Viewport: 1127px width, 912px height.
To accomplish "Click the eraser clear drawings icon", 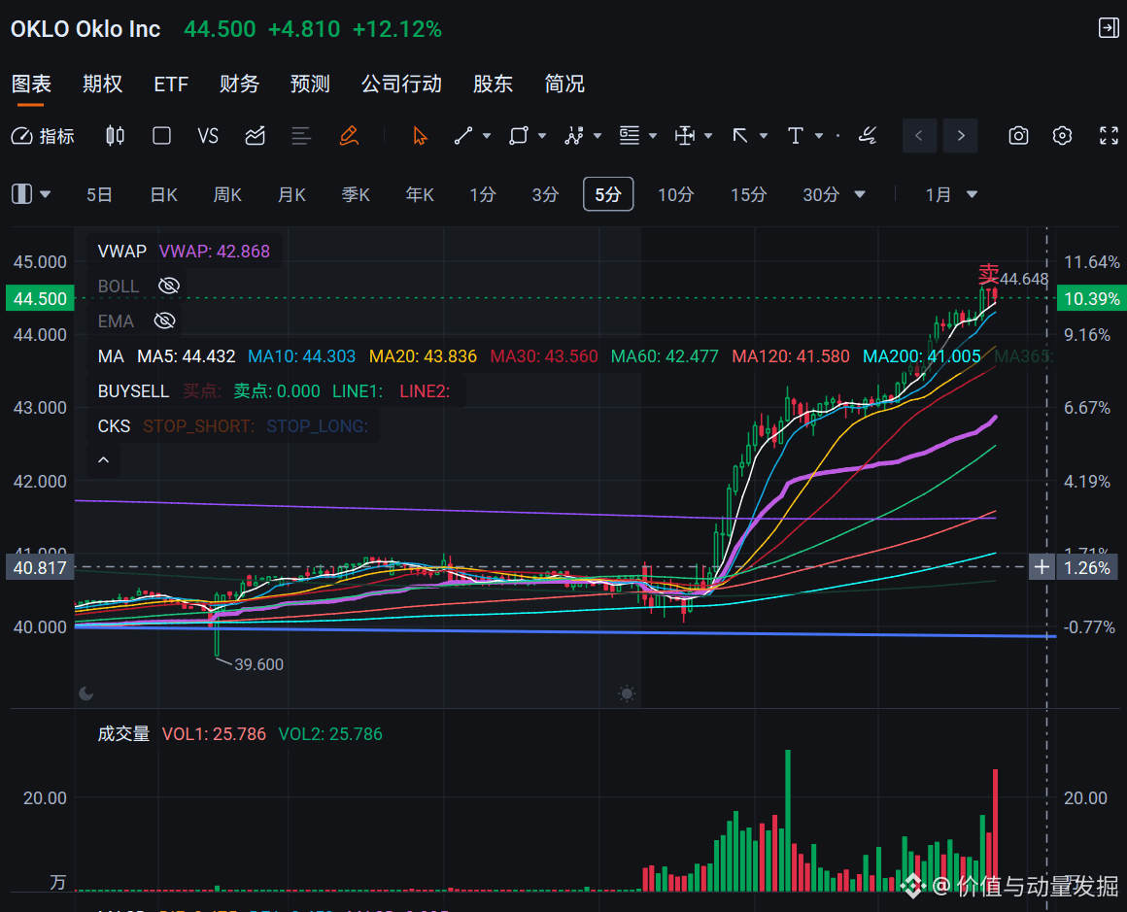I will (869, 136).
